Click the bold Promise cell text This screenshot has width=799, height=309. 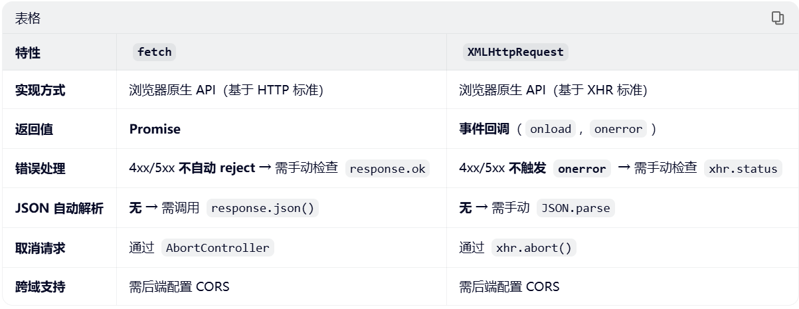pos(155,129)
